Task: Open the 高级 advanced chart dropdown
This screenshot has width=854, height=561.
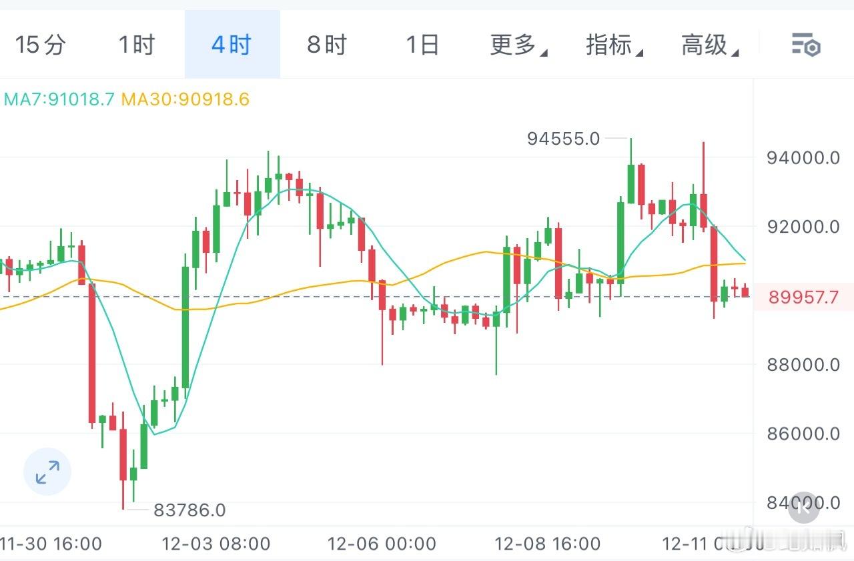Action: tap(707, 44)
